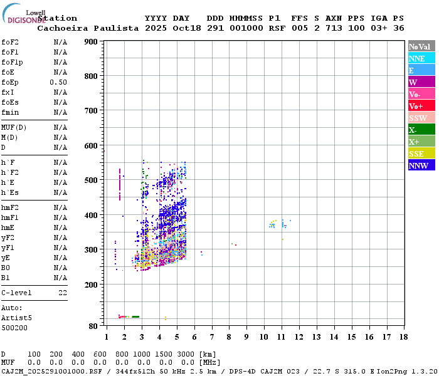Click the FFS value 005
439x376 pixels.
[300, 28]
